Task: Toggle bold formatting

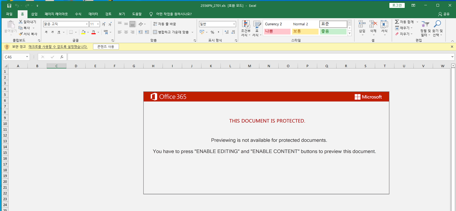Action: pyautogui.click(x=46, y=32)
